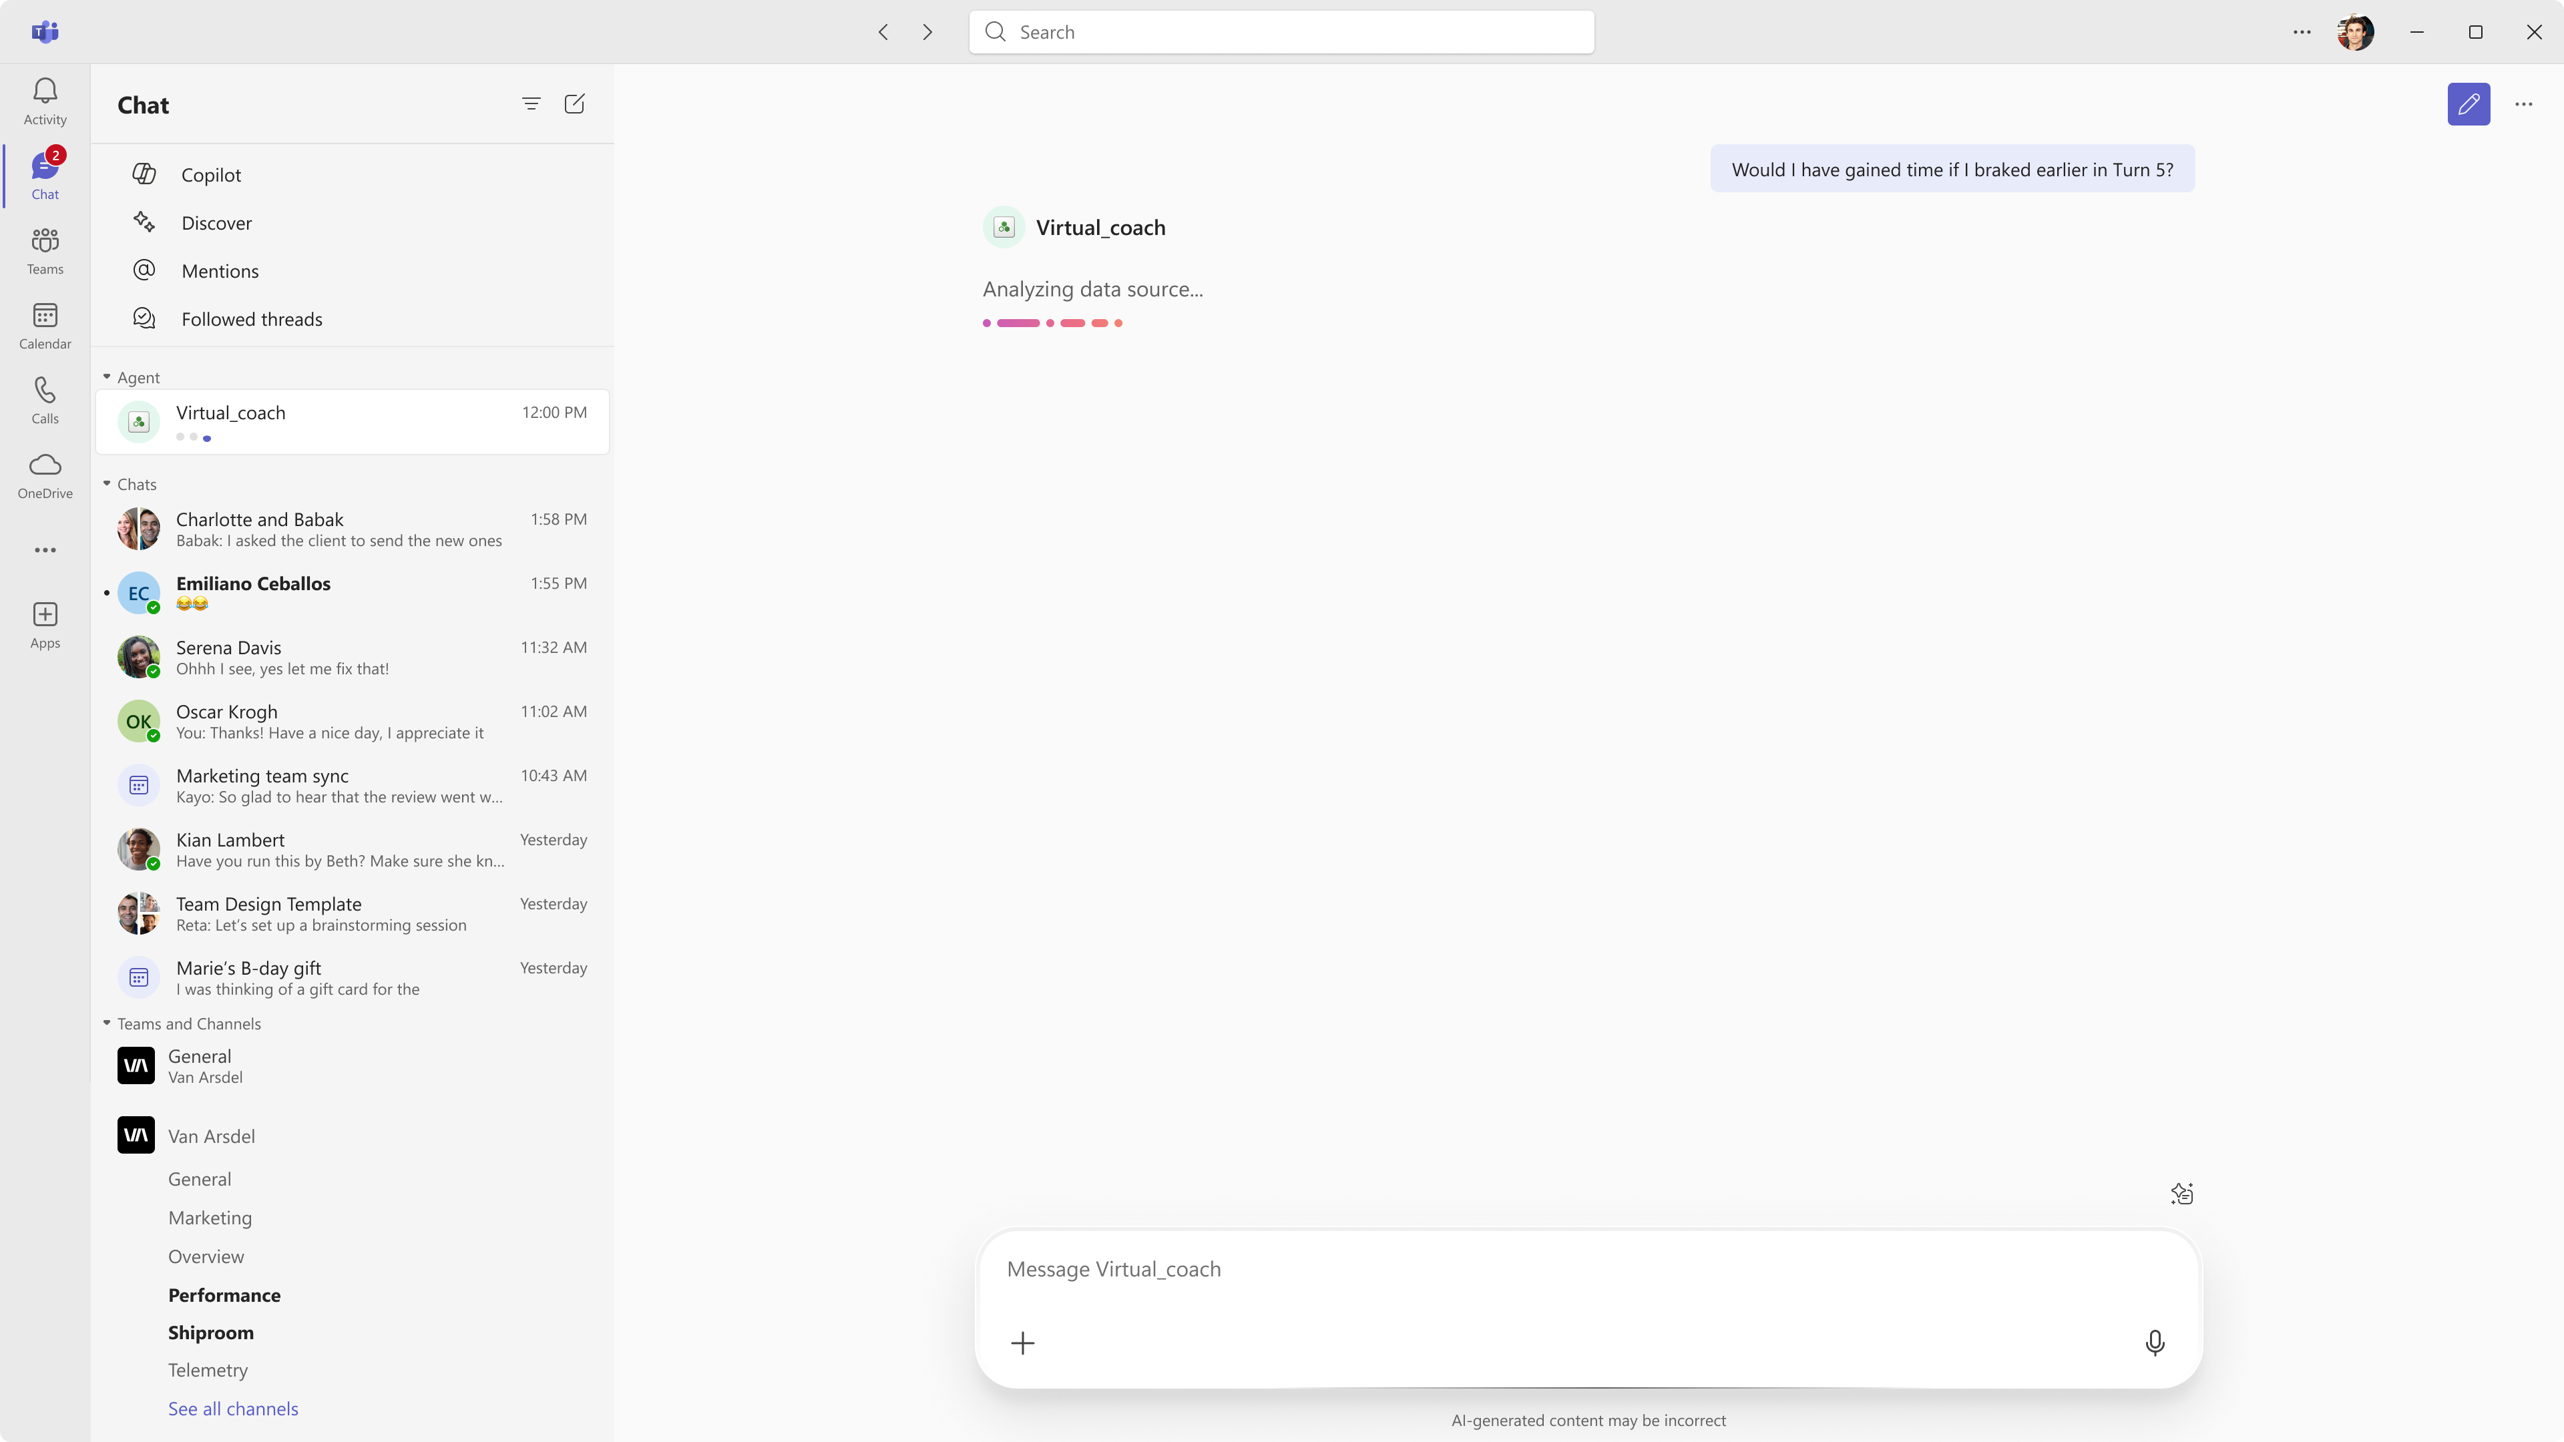Start a new chat with compose icon

(x=574, y=105)
